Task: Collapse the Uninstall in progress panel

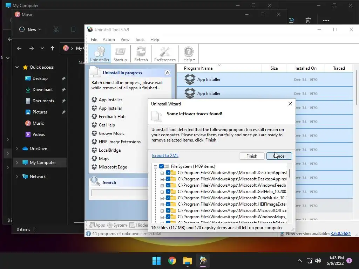Action: [x=167, y=73]
